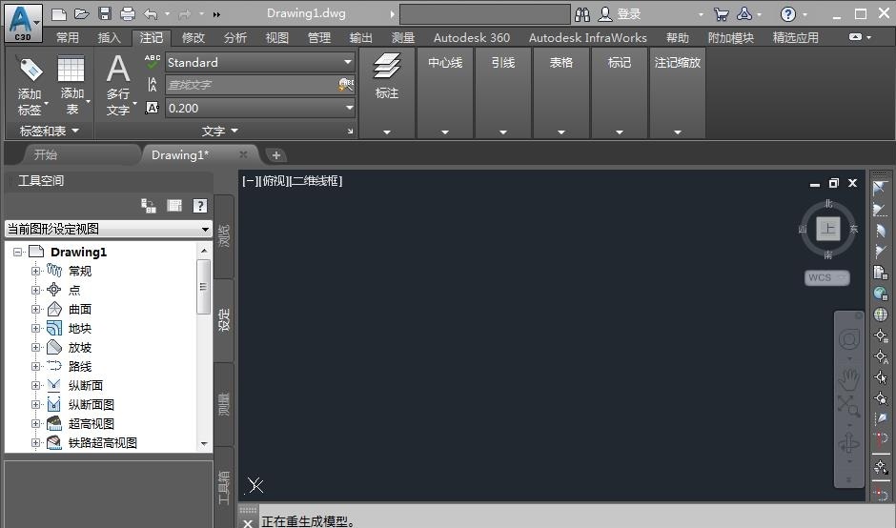Open the 标注 dimension tool
This screenshot has height=528, width=896.
point(387,75)
